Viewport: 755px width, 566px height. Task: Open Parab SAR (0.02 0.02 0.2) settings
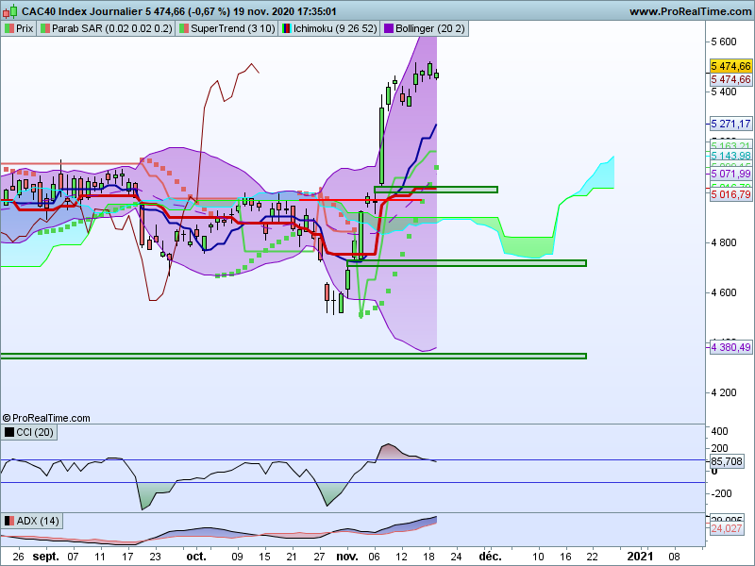(x=106, y=28)
